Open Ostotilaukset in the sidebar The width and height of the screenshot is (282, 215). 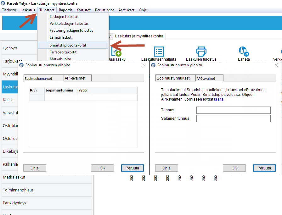[10, 126]
